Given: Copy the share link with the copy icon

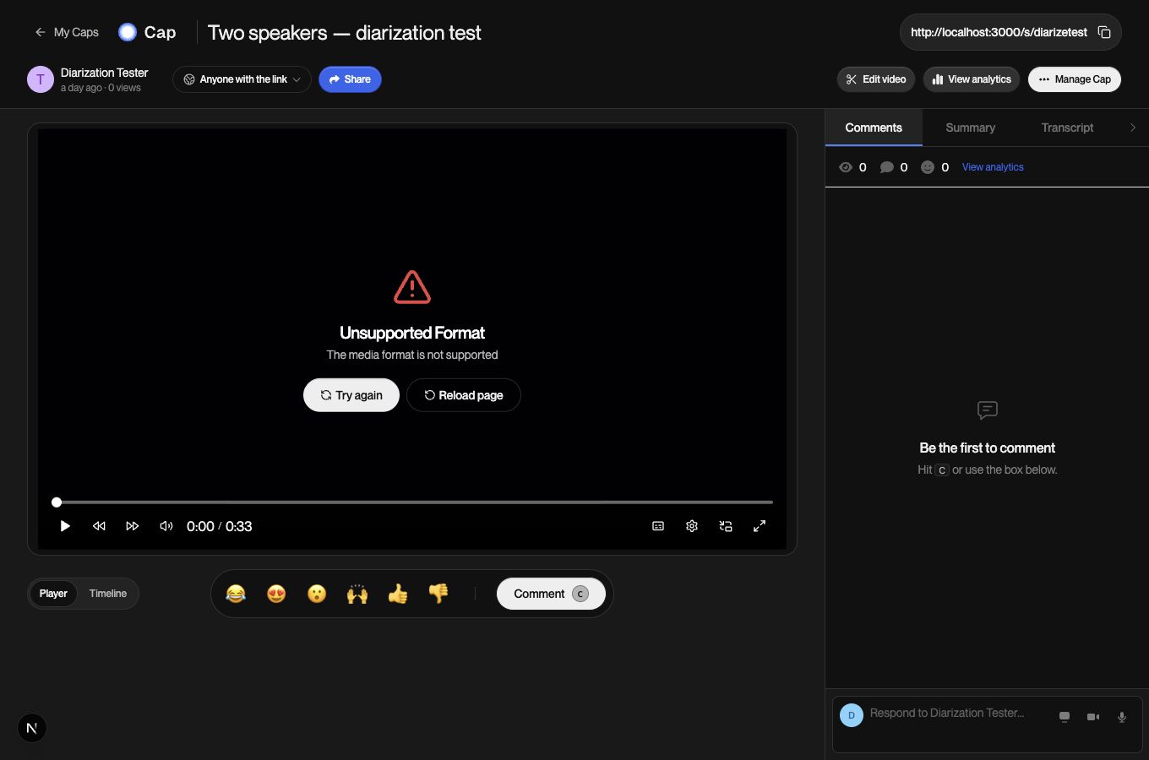Looking at the screenshot, I should 1103,32.
